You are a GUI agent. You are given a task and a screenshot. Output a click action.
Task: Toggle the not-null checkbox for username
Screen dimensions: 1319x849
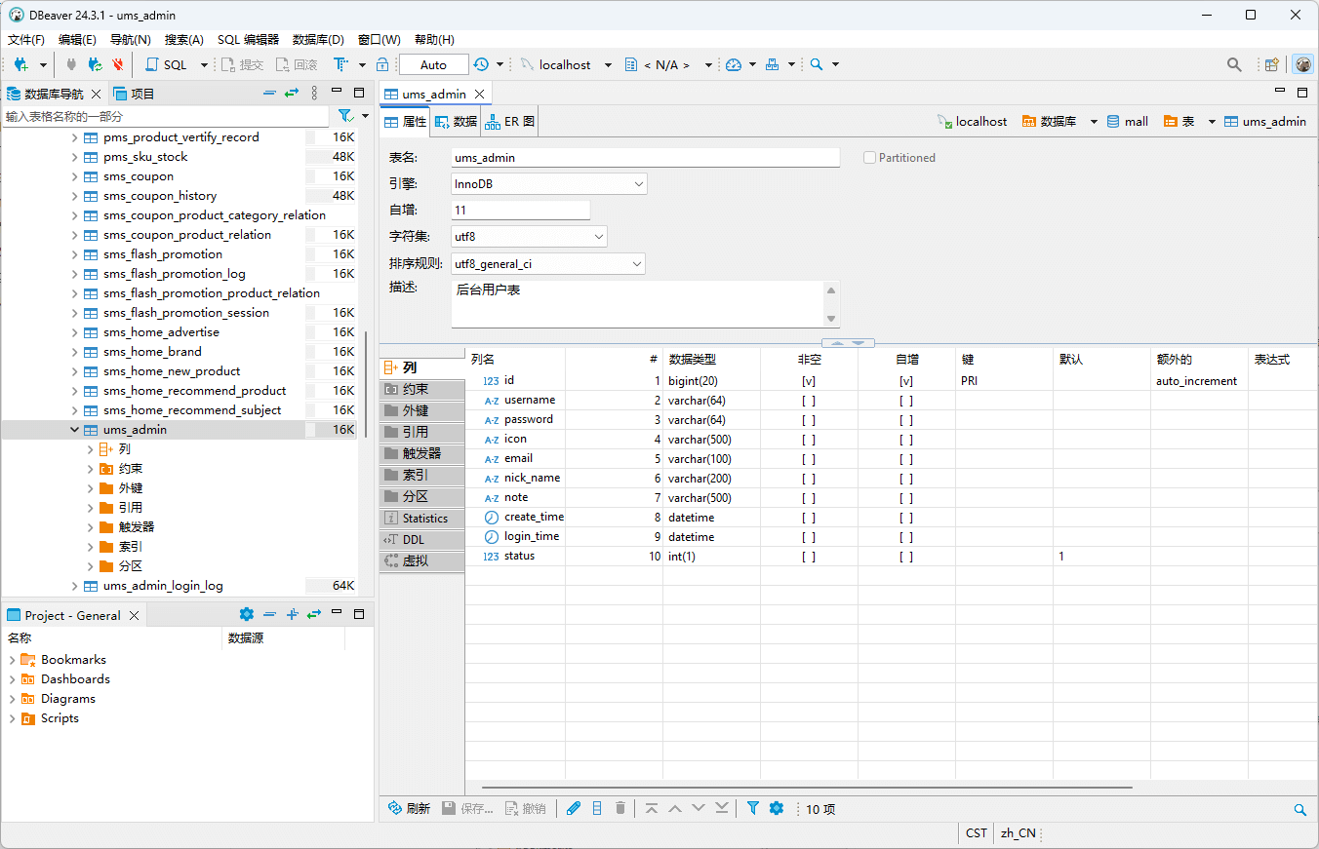pos(808,401)
